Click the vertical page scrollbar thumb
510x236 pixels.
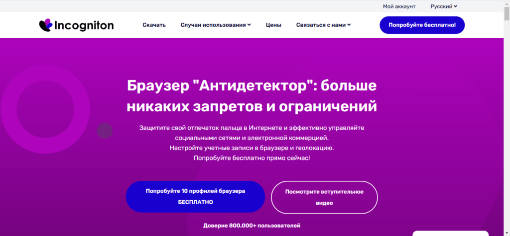(x=507, y=13)
